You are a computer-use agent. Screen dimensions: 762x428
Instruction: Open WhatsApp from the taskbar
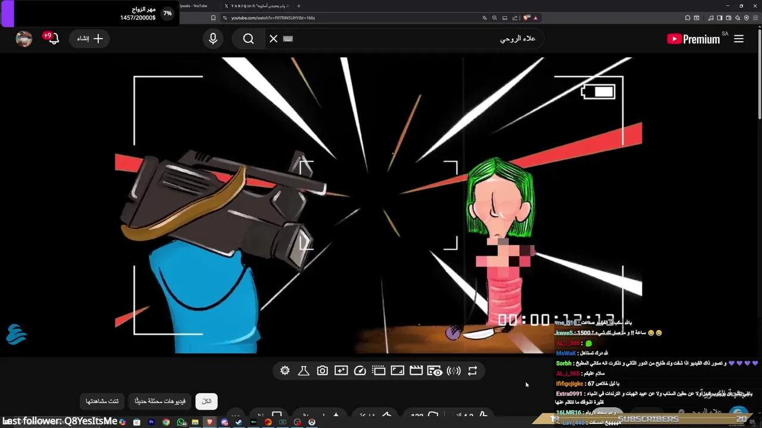point(181,422)
